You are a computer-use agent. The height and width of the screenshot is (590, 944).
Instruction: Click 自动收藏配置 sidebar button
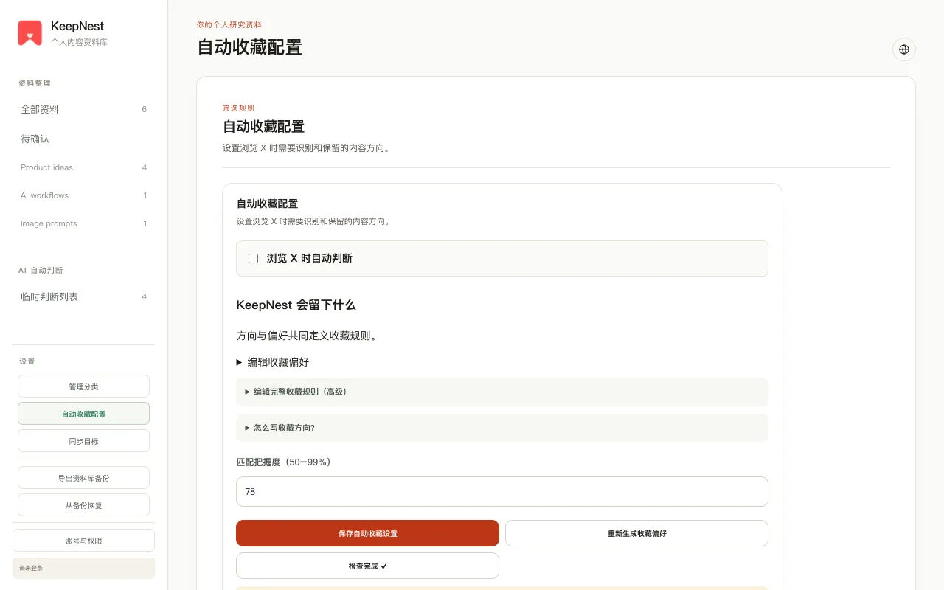coord(83,414)
